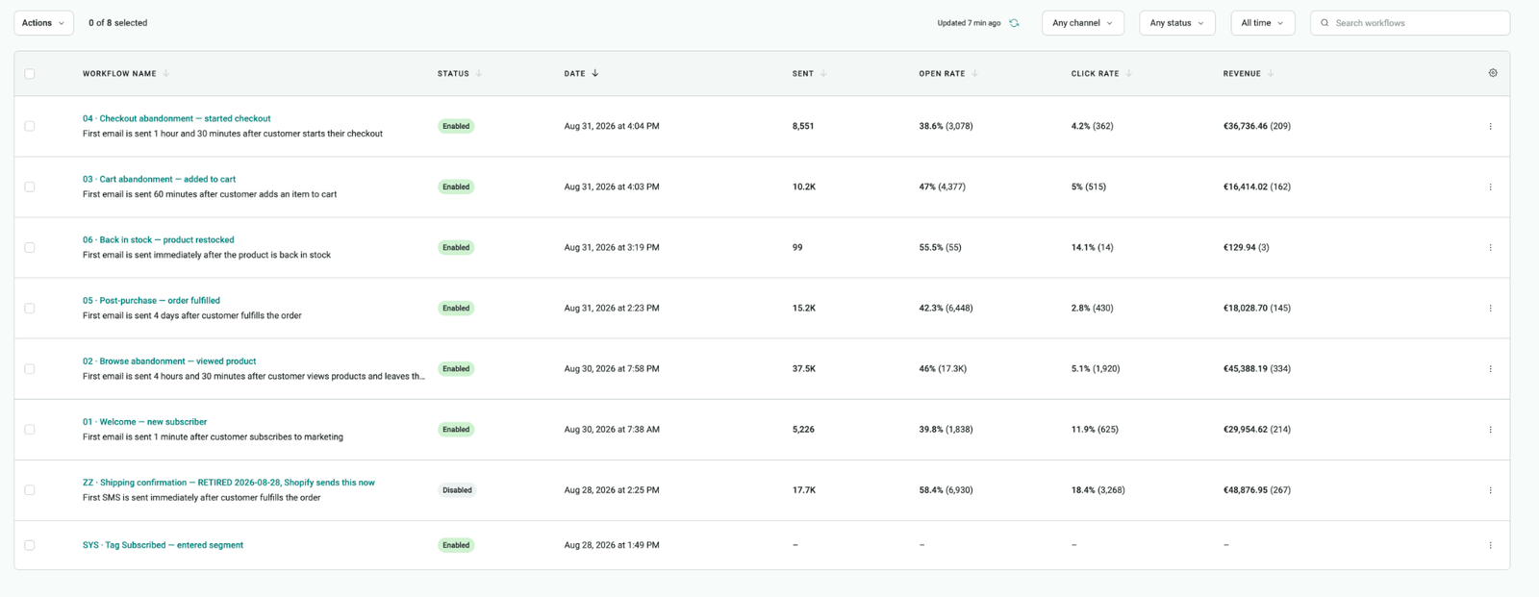
Task: Open more options for Welcome new subscriber row
Action: 1491,430
